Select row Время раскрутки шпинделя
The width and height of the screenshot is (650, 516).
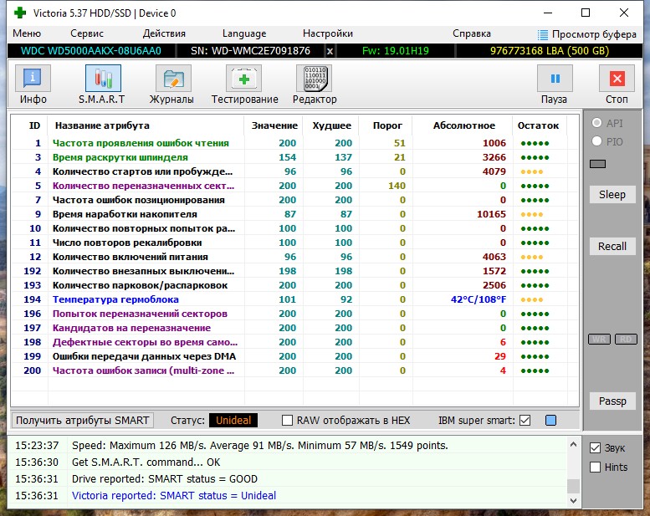tap(295, 157)
